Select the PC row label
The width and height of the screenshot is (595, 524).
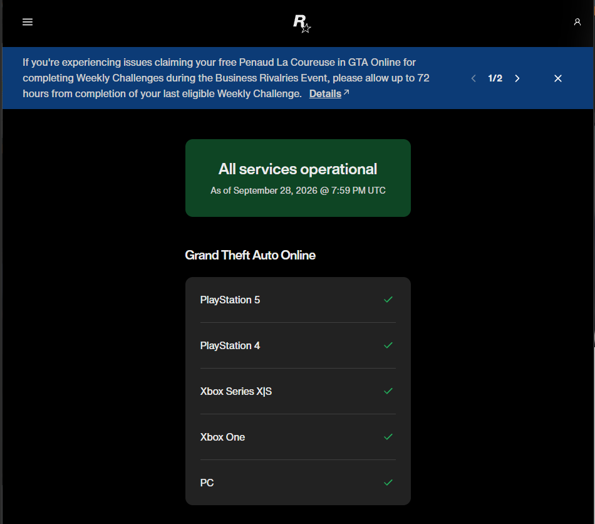(207, 483)
